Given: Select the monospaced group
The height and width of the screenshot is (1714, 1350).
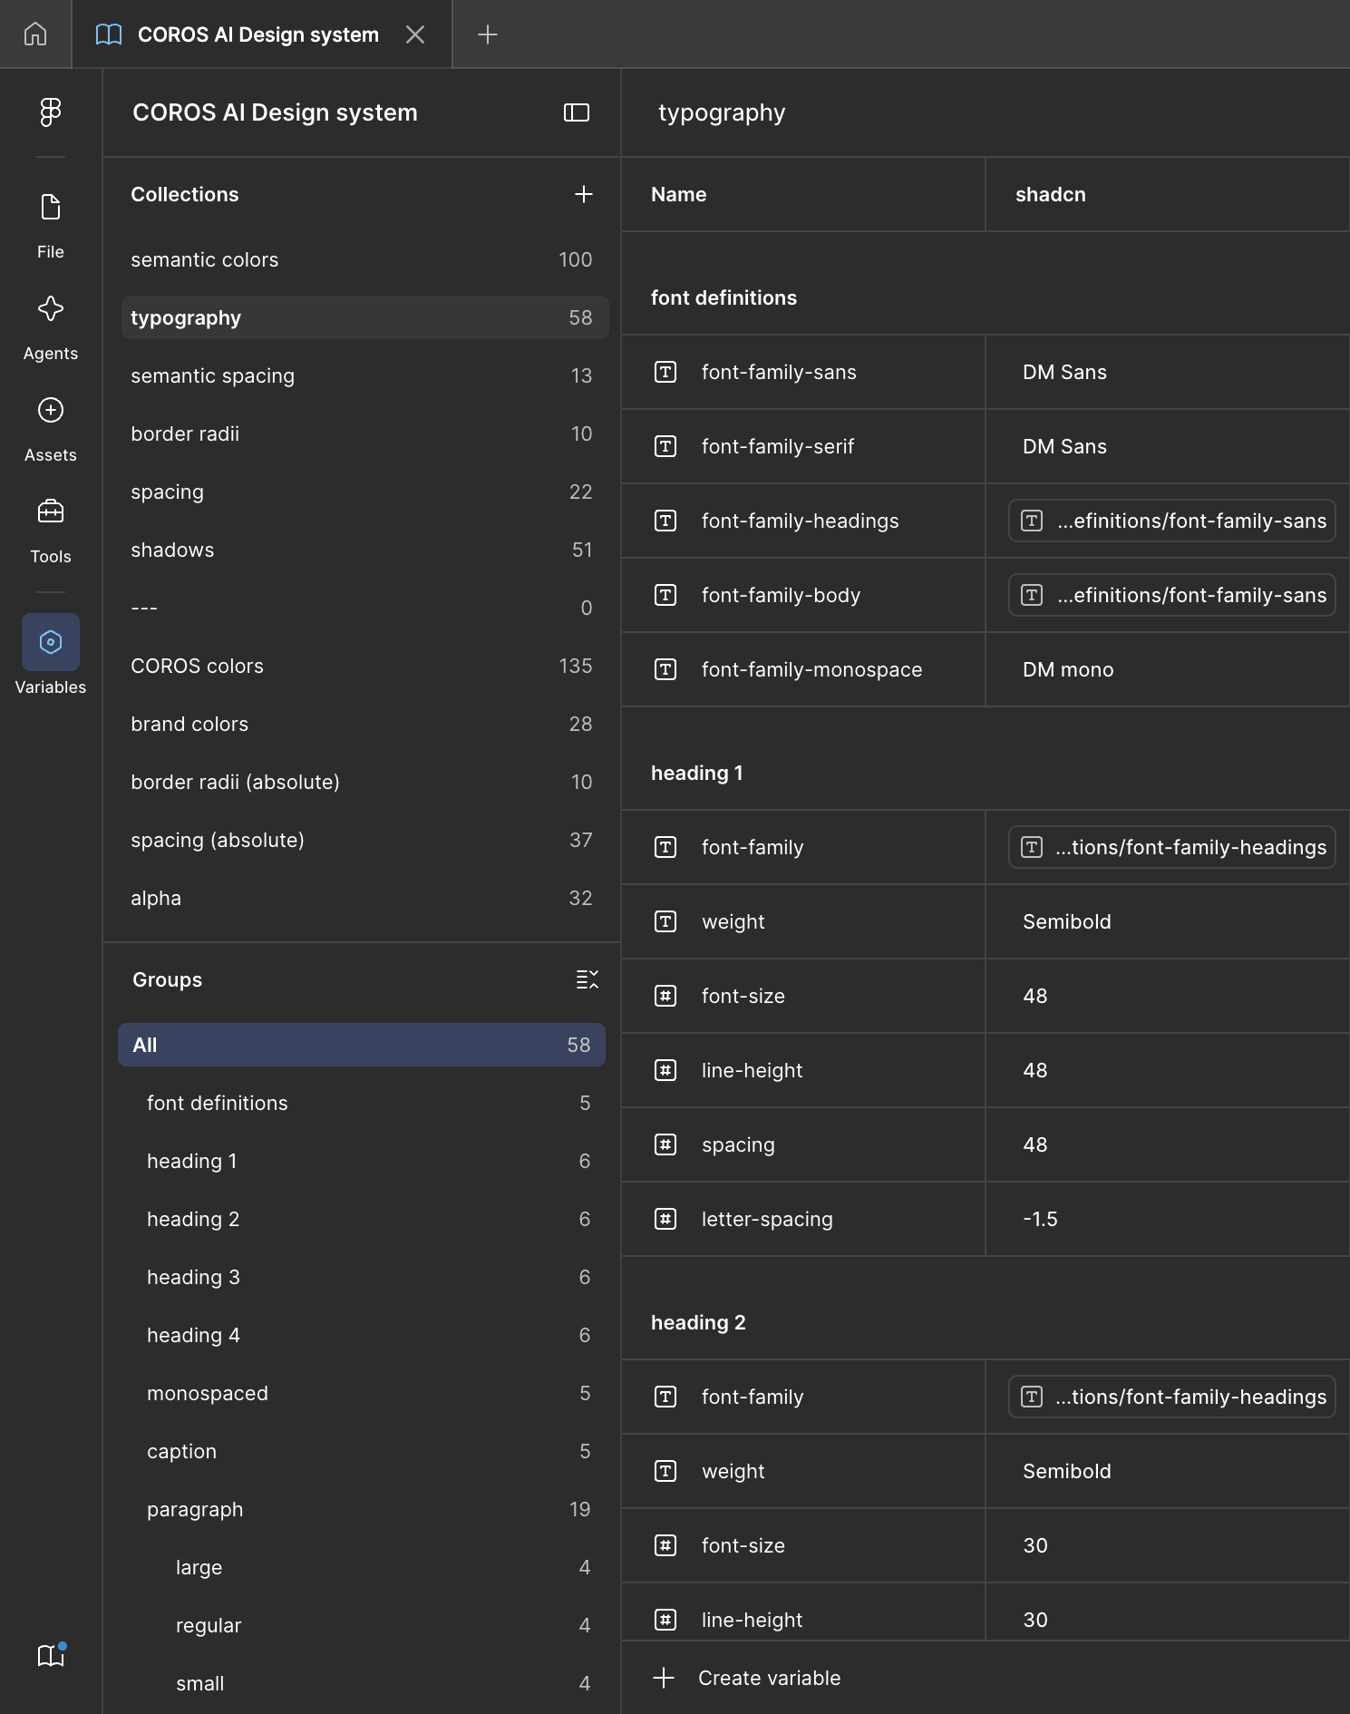Looking at the screenshot, I should [362, 1393].
